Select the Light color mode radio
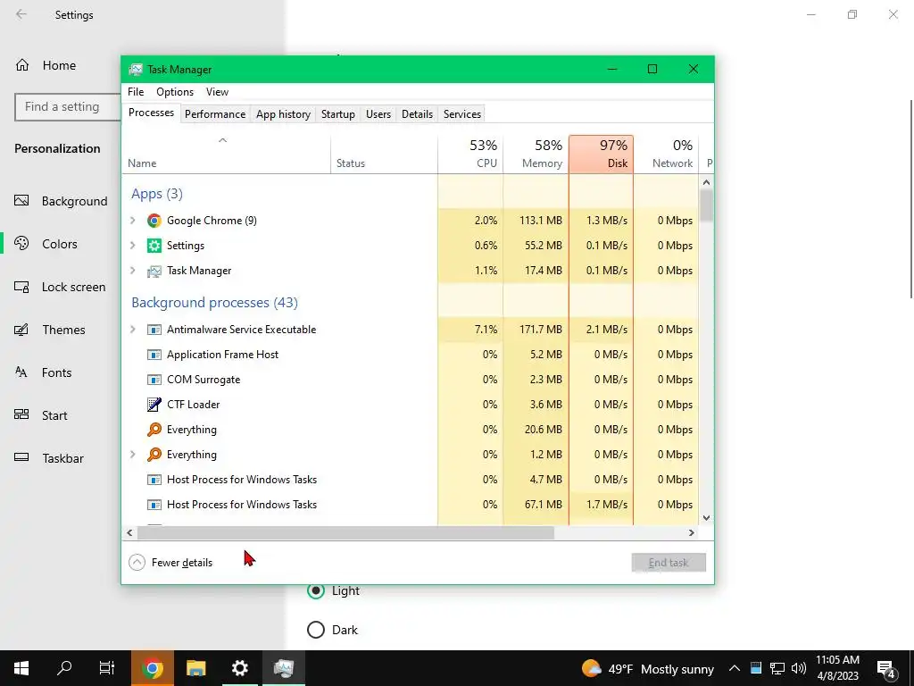This screenshot has width=914, height=686. coord(316,591)
